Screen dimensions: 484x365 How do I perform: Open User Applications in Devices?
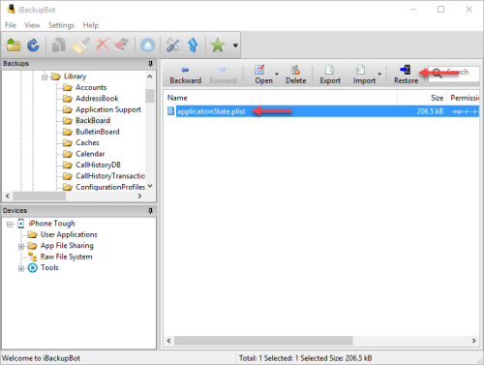click(x=69, y=234)
